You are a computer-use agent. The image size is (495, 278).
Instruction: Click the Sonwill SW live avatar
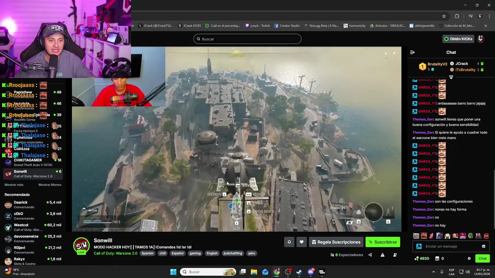(x=82, y=246)
